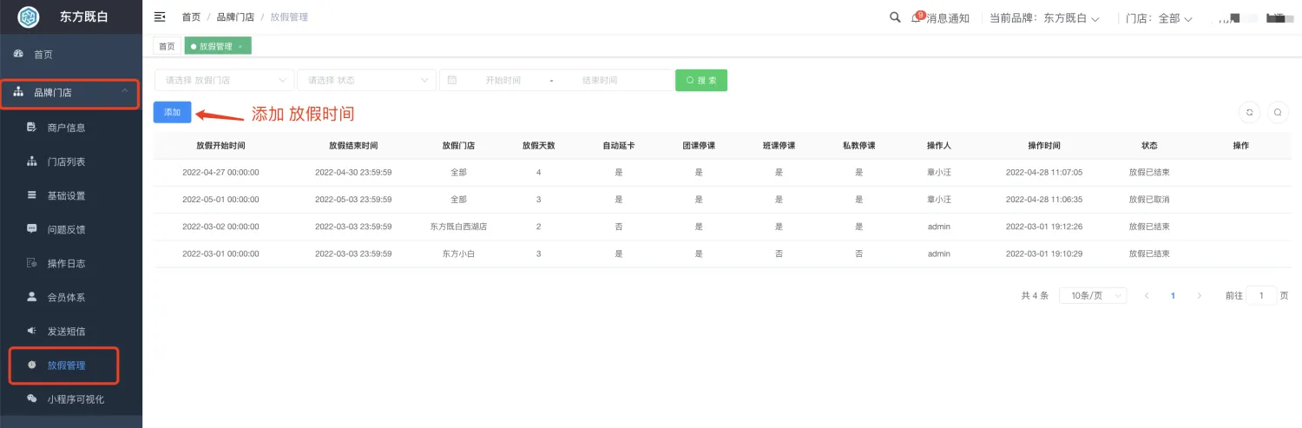Click the green 搜索 button
Image resolution: width=1302 pixels, height=428 pixels.
[x=700, y=80]
